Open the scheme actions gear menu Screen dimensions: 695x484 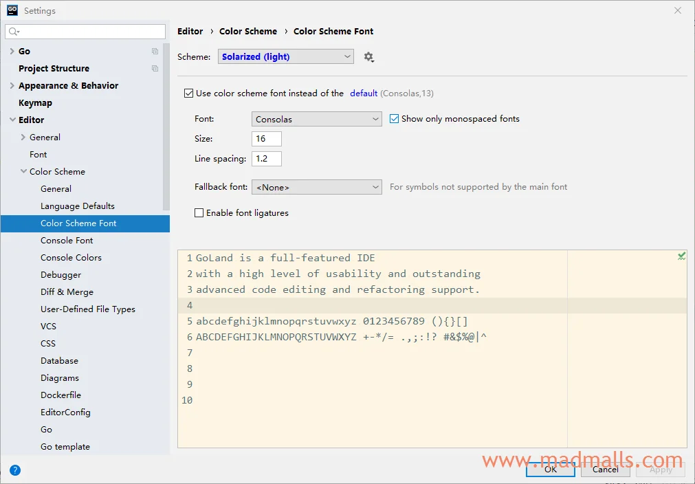click(368, 57)
